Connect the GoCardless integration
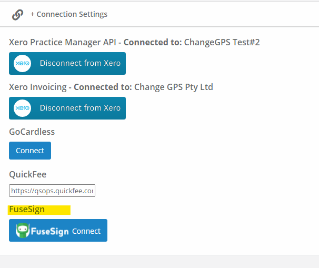The image size is (319, 268). tap(30, 151)
